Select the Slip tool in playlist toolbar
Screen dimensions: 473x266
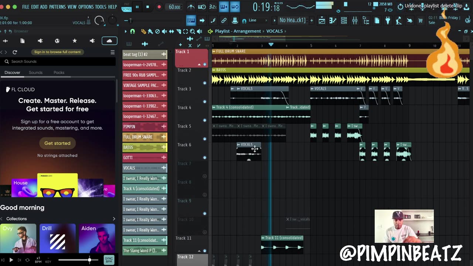(171, 31)
